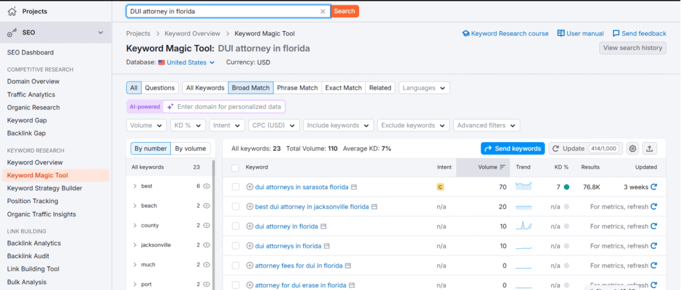Screen dimensions: 681x290
Task: Click the SEO key icon in sidebar
Action: [x=12, y=33]
